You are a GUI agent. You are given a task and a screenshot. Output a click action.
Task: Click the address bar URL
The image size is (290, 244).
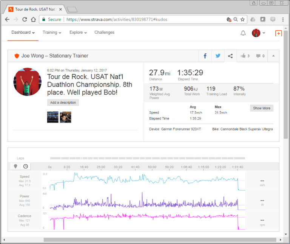pyautogui.click(x=117, y=19)
